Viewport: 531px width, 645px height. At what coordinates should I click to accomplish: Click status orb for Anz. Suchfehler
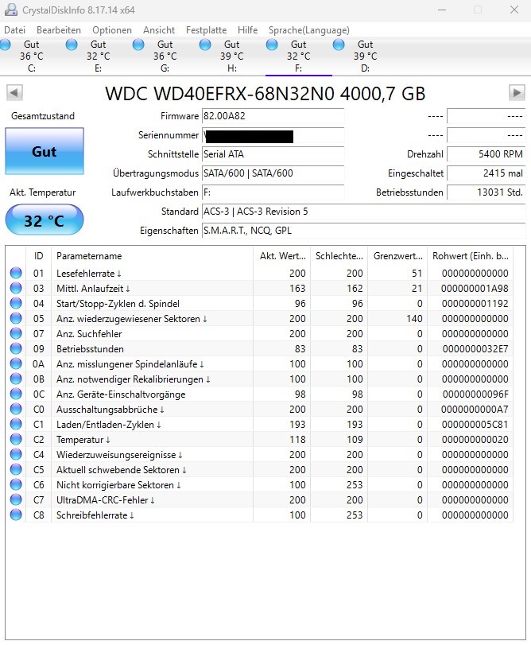(x=16, y=333)
